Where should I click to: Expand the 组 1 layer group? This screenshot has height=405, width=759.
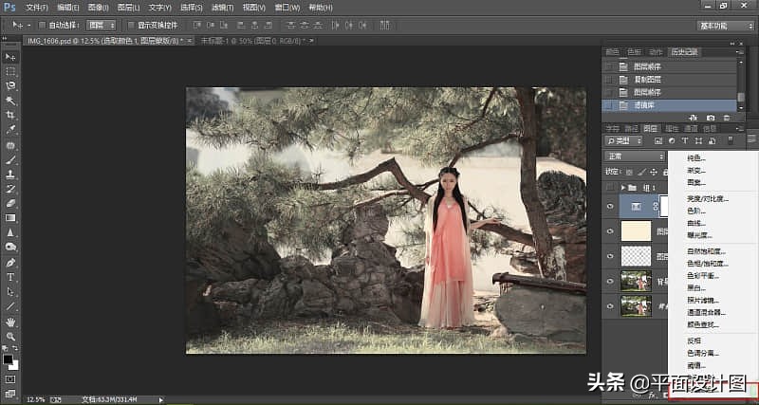tap(622, 188)
